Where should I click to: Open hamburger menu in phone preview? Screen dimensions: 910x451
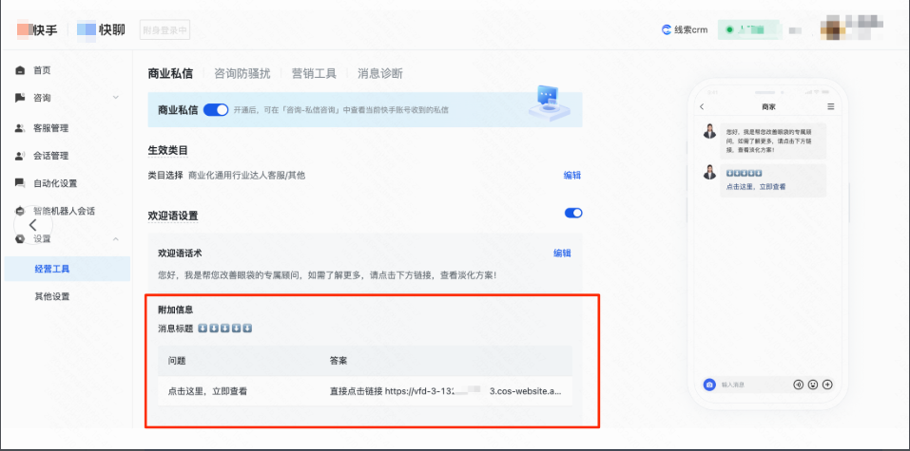pos(830,106)
